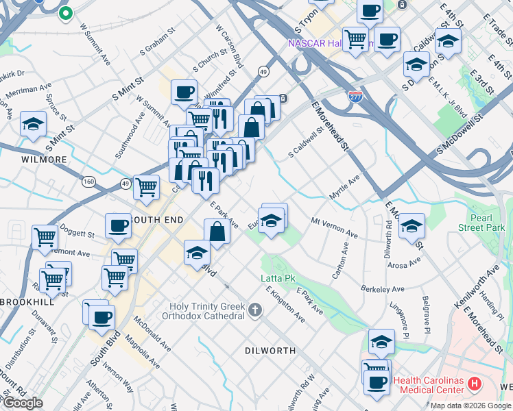
Task: Click the route 49 shield near W Carson Blvd
Action: point(263,71)
